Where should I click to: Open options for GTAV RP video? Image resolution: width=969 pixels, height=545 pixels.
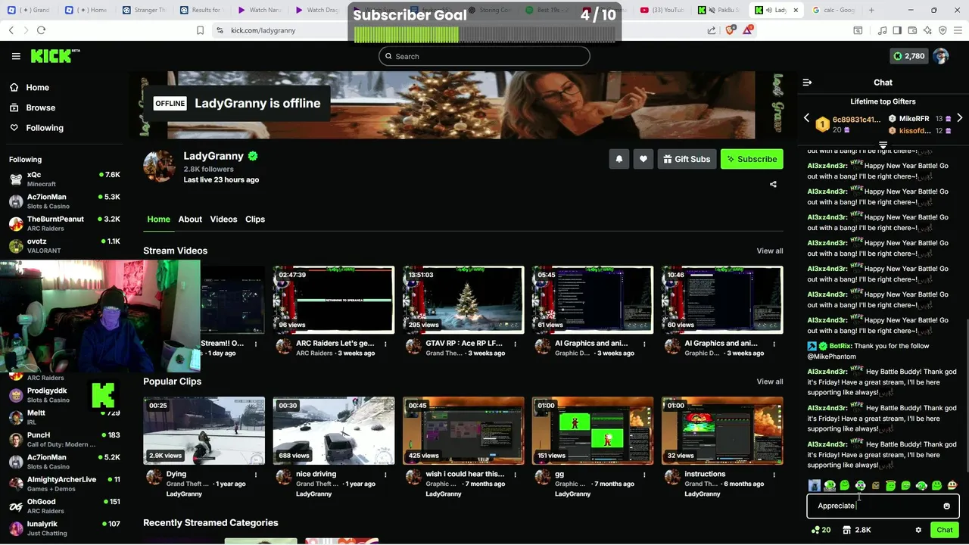pyautogui.click(x=515, y=344)
